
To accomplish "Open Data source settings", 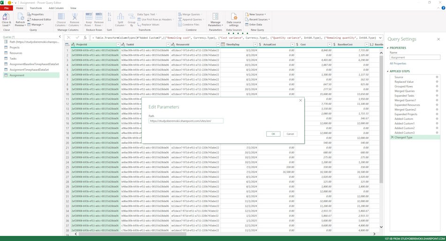I will tap(234, 20).
